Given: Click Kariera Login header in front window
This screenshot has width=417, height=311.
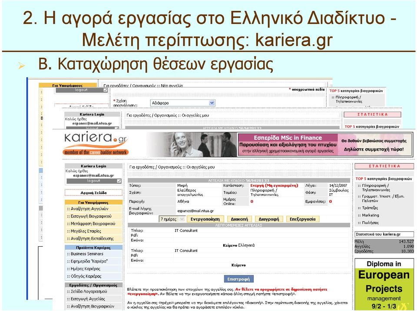Looking at the screenshot, I should point(94,166).
